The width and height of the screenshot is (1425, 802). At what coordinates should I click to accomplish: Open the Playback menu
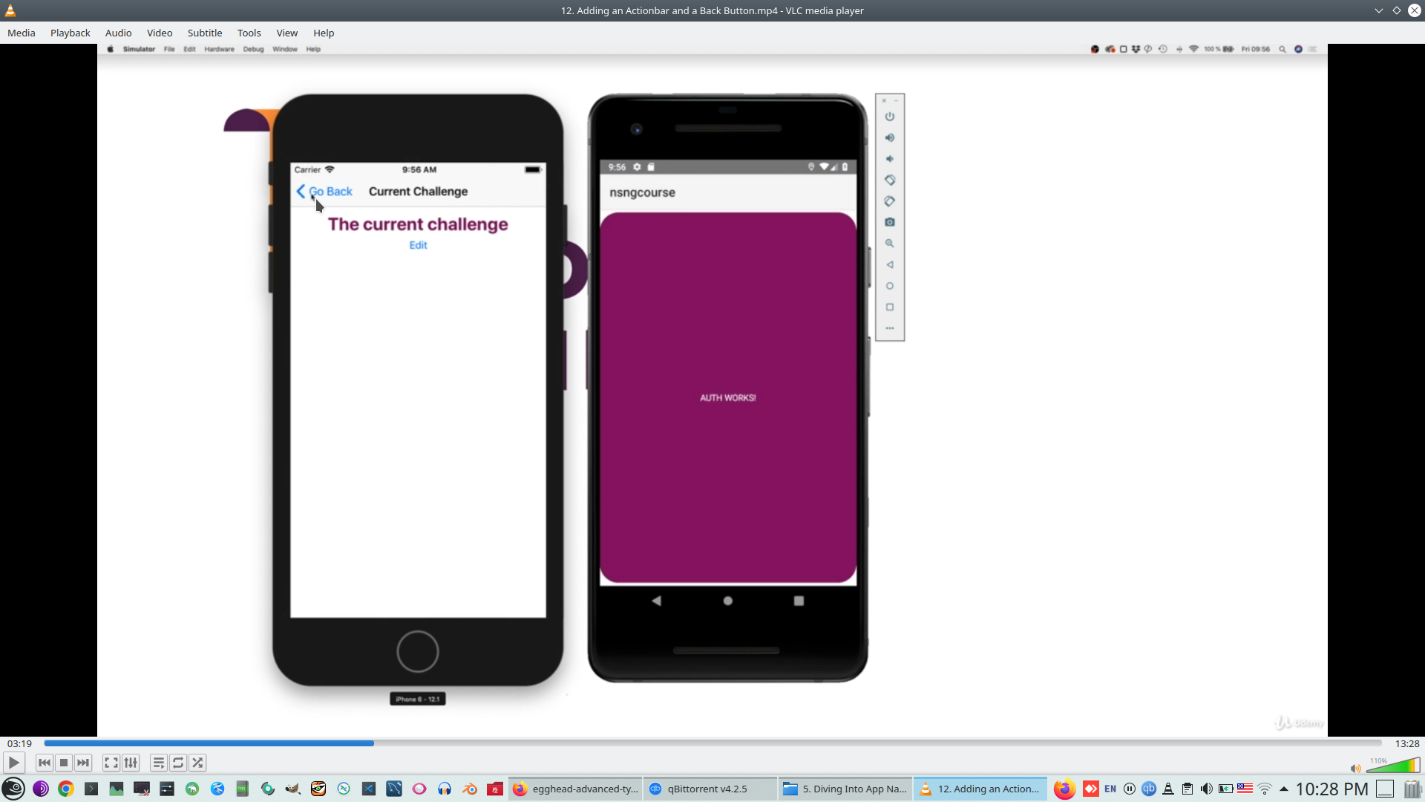point(70,33)
